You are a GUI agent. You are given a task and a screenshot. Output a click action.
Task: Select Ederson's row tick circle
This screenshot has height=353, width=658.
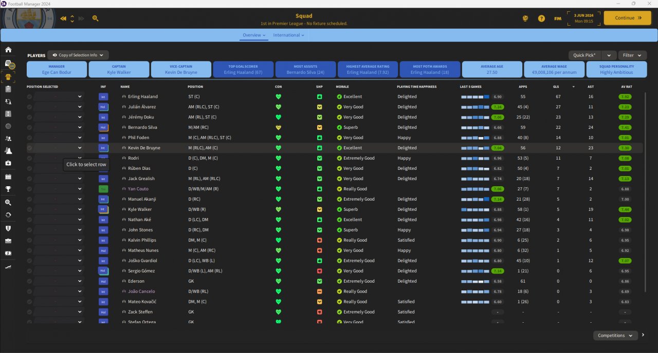coord(29,281)
